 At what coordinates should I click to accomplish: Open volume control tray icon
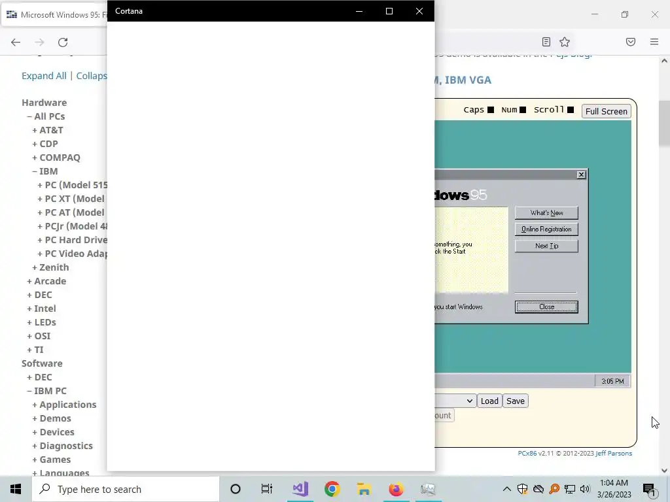point(585,489)
